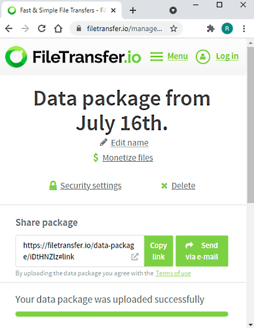254x328 pixels.
Task: Expand the tab search dropdown arrow
Action: coord(173,10)
